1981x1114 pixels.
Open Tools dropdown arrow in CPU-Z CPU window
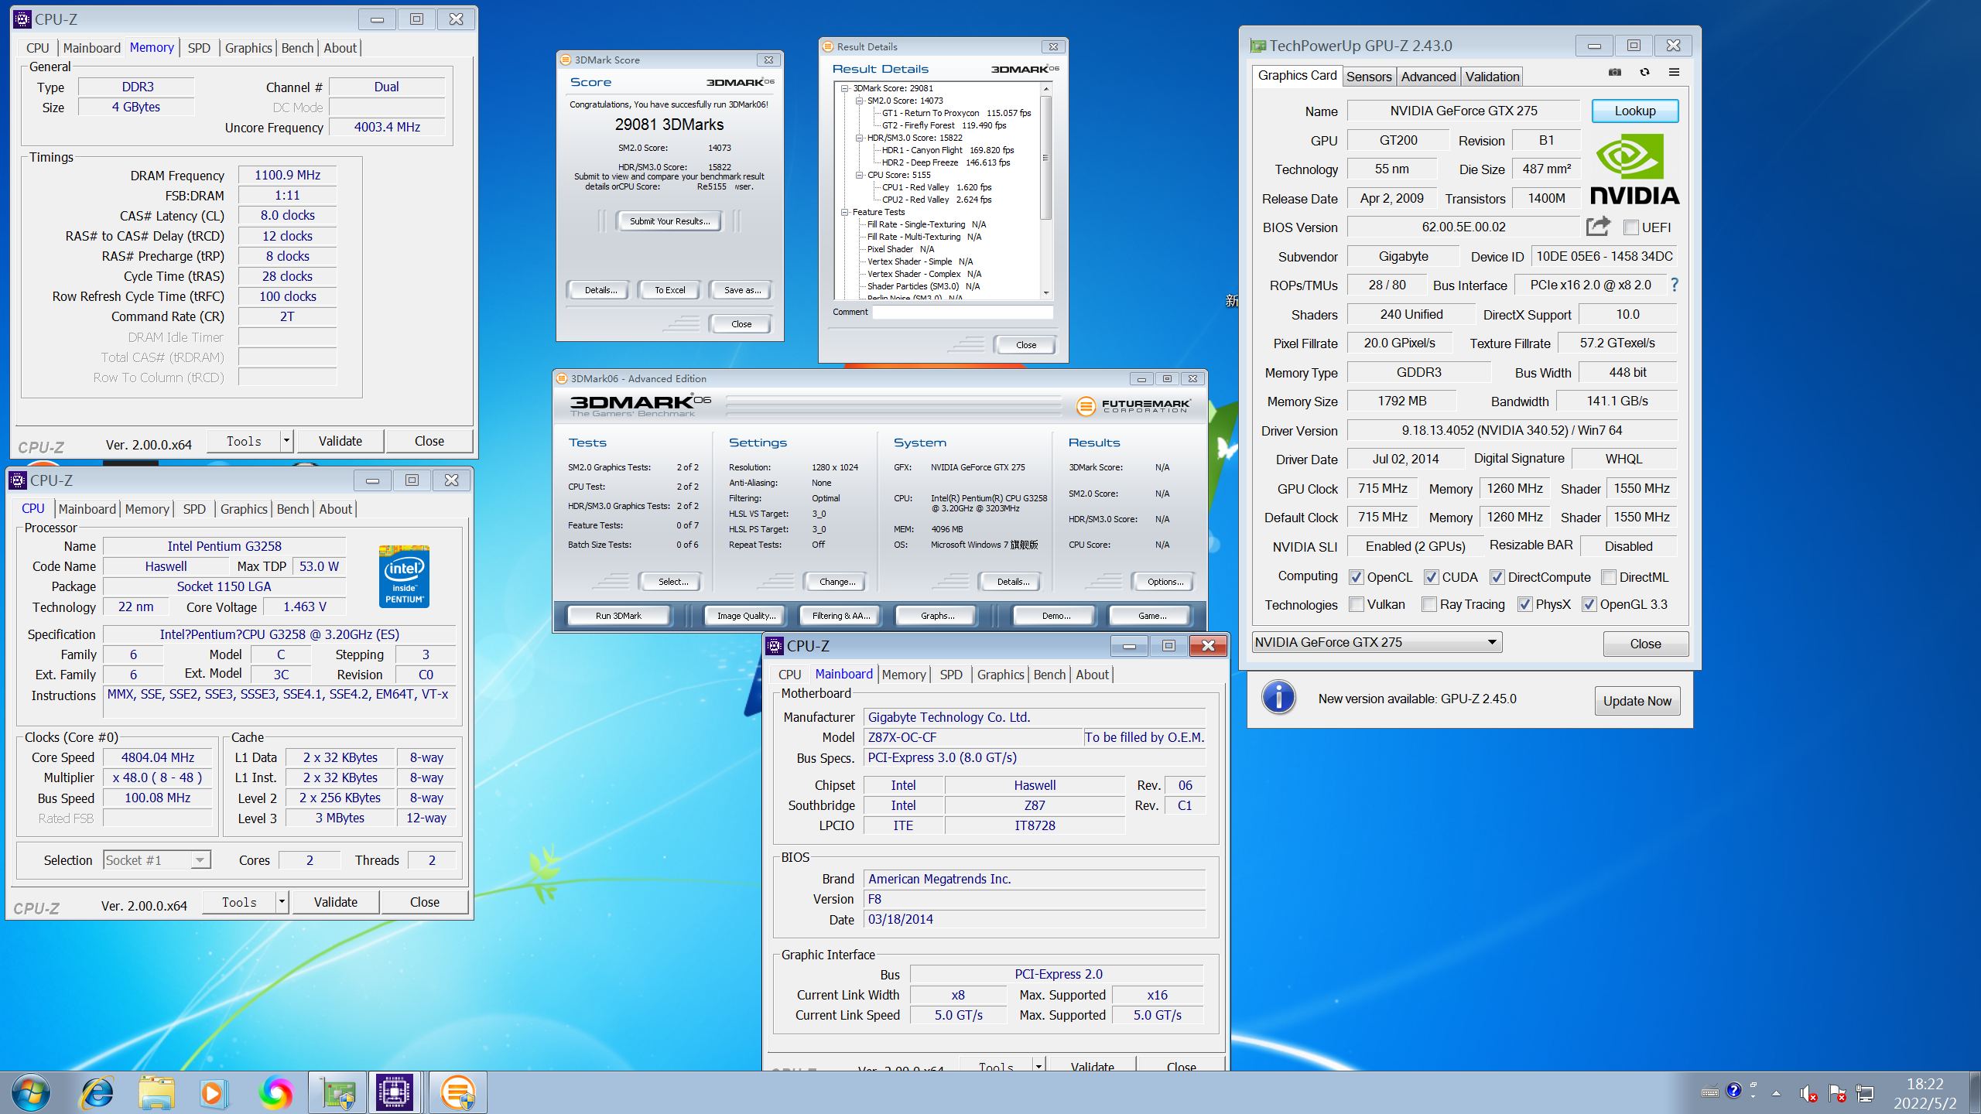pyautogui.click(x=282, y=902)
